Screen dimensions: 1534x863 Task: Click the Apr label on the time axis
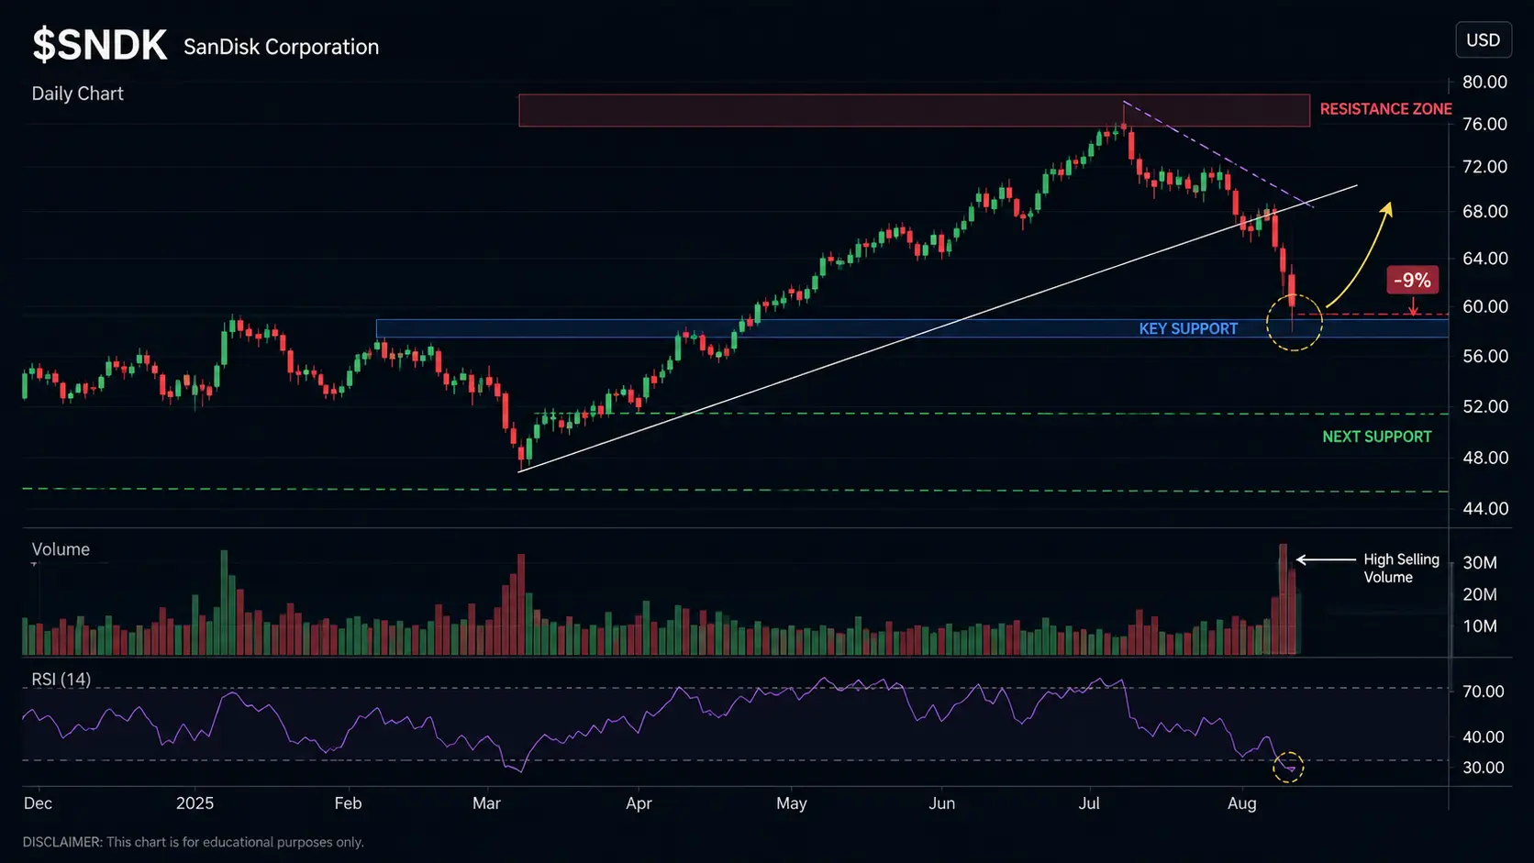click(639, 803)
